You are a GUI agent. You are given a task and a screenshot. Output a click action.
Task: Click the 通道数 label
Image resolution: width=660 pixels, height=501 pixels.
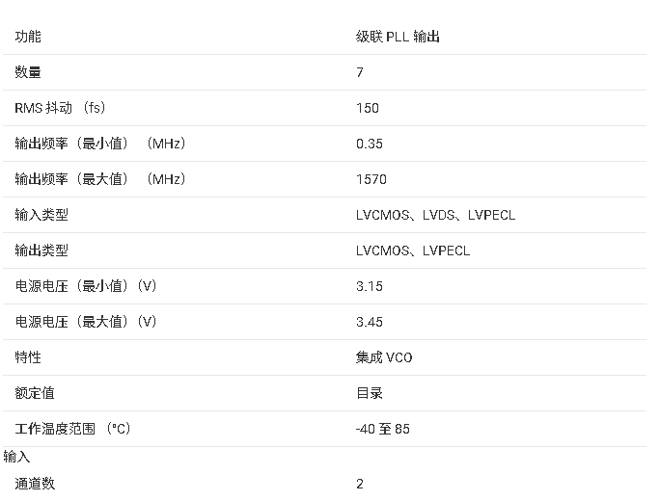click(35, 484)
